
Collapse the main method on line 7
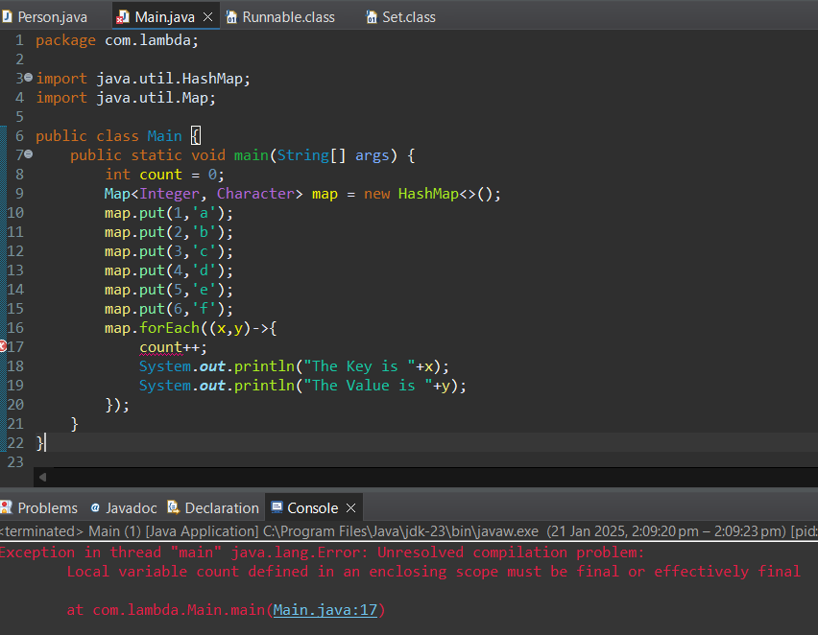[x=29, y=154]
